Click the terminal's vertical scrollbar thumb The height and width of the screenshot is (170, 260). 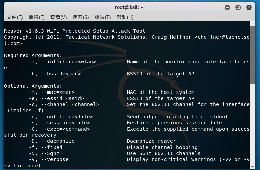252,54
